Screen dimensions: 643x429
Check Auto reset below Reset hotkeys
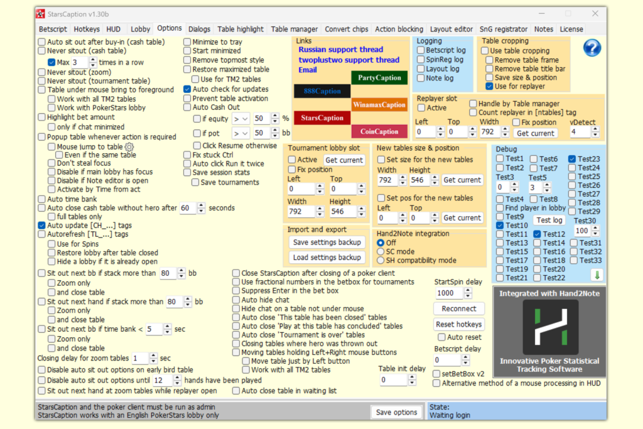click(x=441, y=337)
